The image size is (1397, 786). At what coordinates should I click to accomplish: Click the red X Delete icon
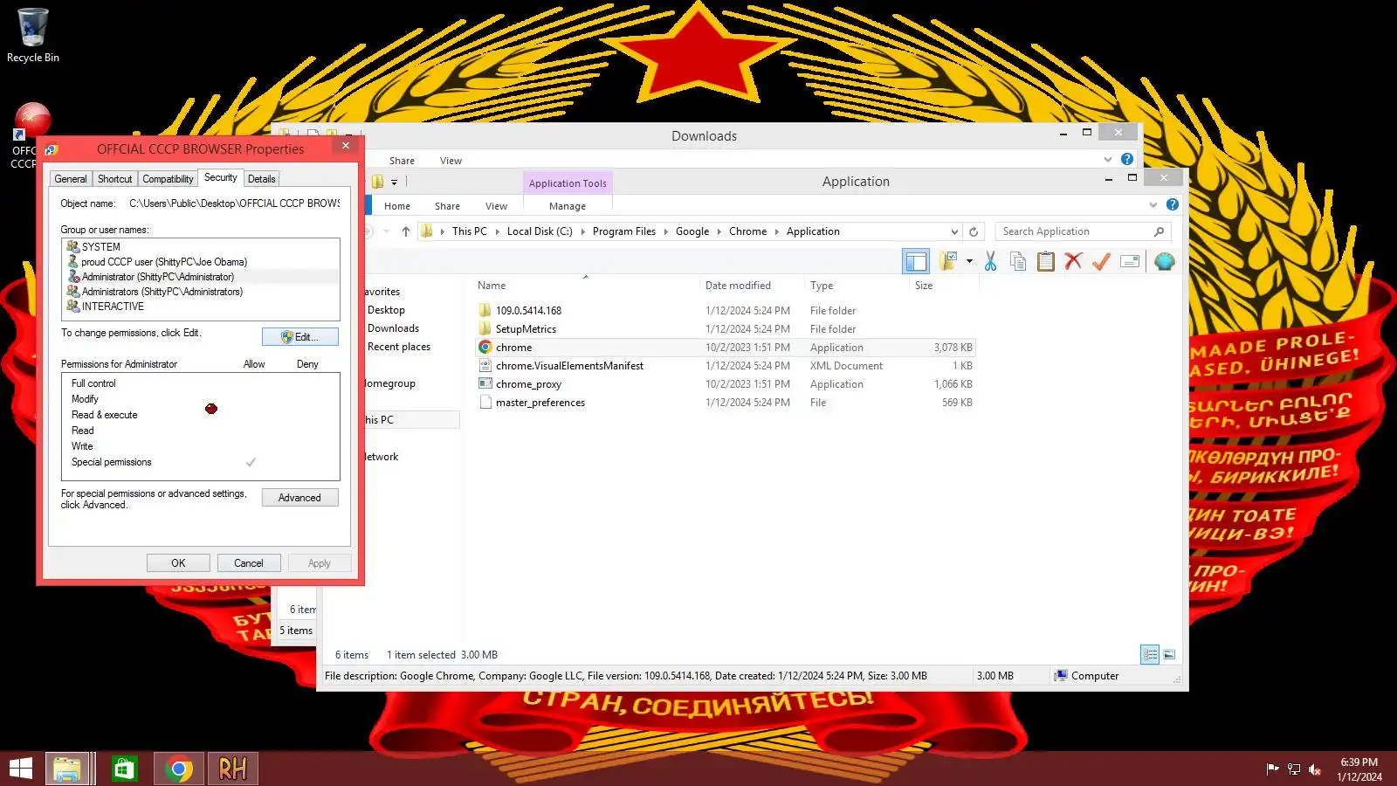(1074, 261)
